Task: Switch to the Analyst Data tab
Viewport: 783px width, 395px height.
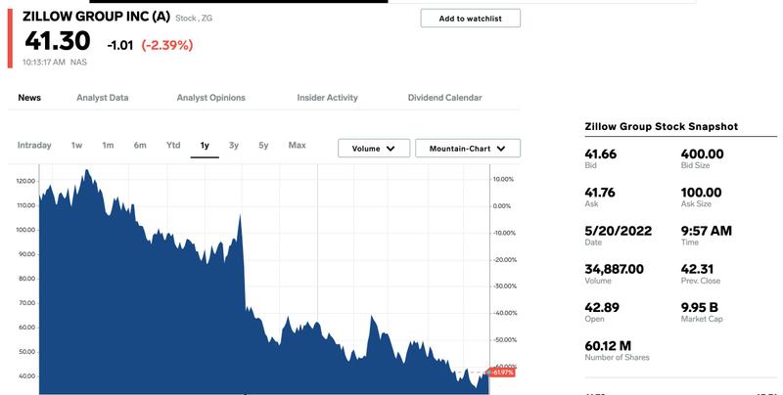Action: tap(103, 98)
